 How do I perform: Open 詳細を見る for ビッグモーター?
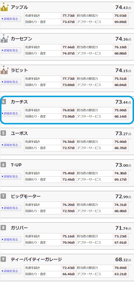pyautogui.click(x=11, y=208)
